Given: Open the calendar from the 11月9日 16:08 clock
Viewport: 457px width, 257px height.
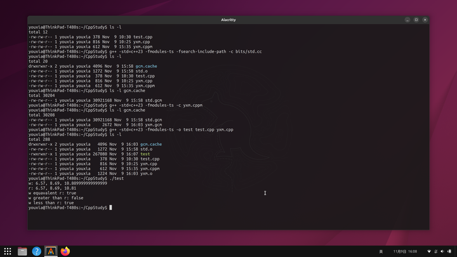Looking at the screenshot, I should pyautogui.click(x=405, y=251).
